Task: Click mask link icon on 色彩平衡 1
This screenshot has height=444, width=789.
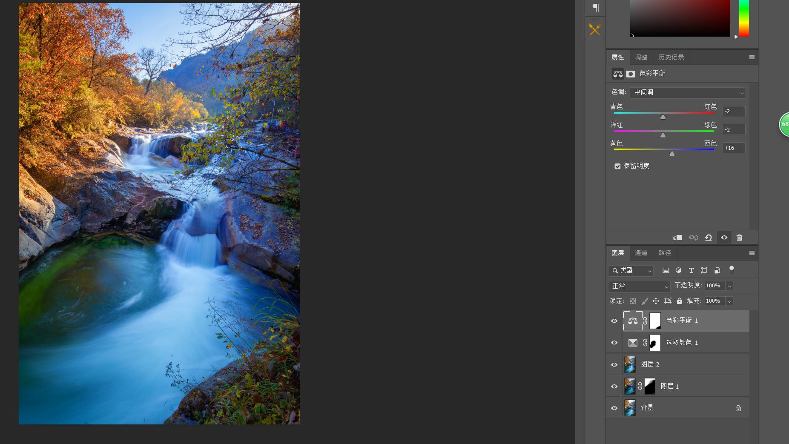Action: [645, 321]
